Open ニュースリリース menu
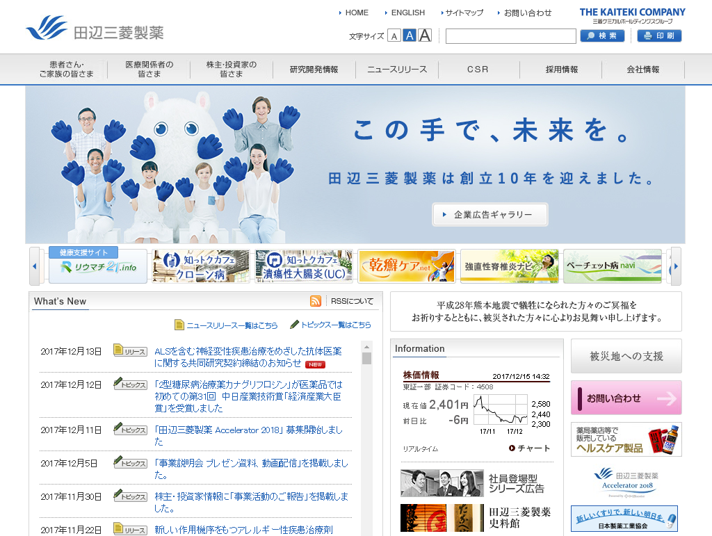Viewport: 712px width, 536px height. coord(397,70)
